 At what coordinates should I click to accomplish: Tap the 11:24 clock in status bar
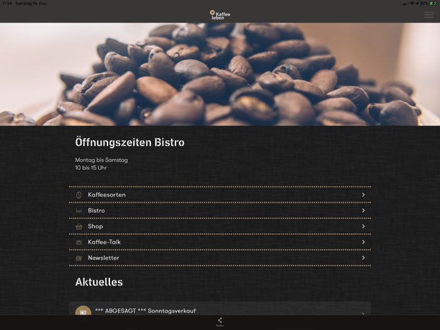coord(7,3)
